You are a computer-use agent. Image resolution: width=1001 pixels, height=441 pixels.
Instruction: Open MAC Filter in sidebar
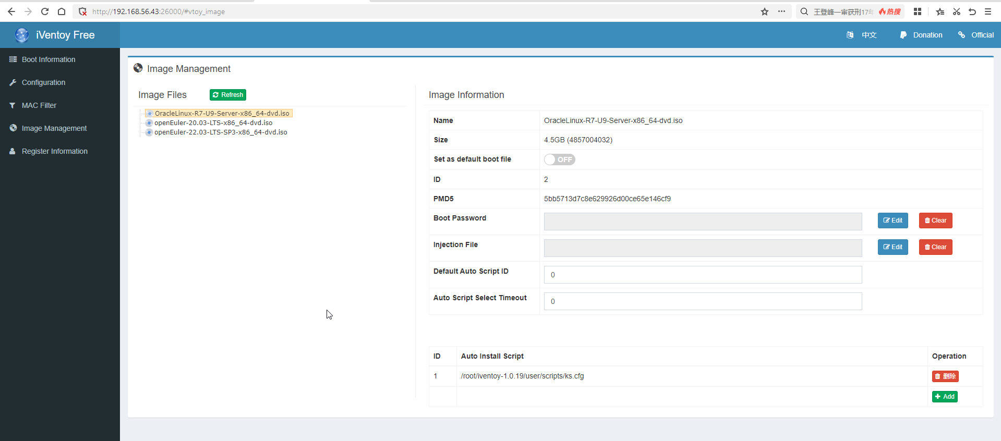(39, 105)
